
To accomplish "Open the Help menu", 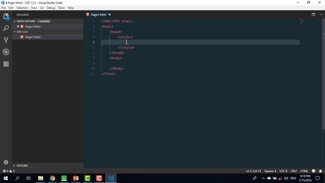I will 71,8.
